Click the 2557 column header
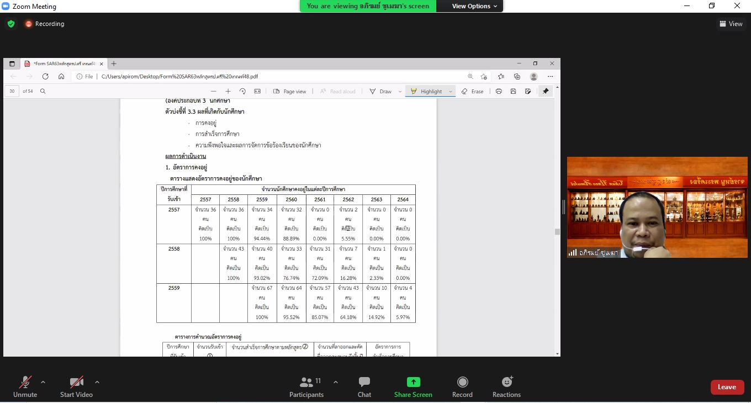Viewport: 751px width, 403px height. 205,200
